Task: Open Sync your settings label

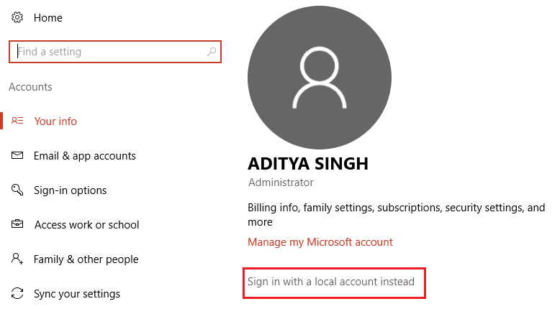Action: [x=77, y=294]
